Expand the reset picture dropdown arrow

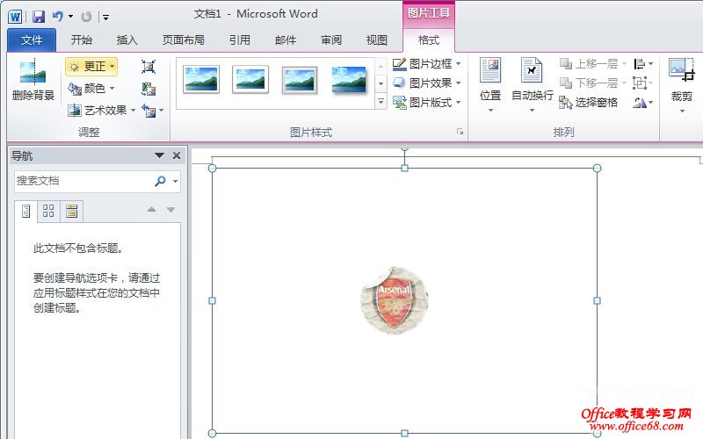click(162, 111)
